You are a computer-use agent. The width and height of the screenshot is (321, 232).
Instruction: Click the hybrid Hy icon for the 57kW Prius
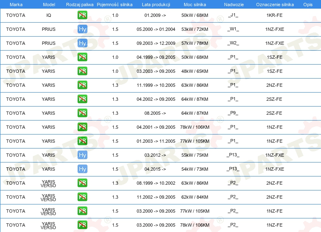[82, 43]
